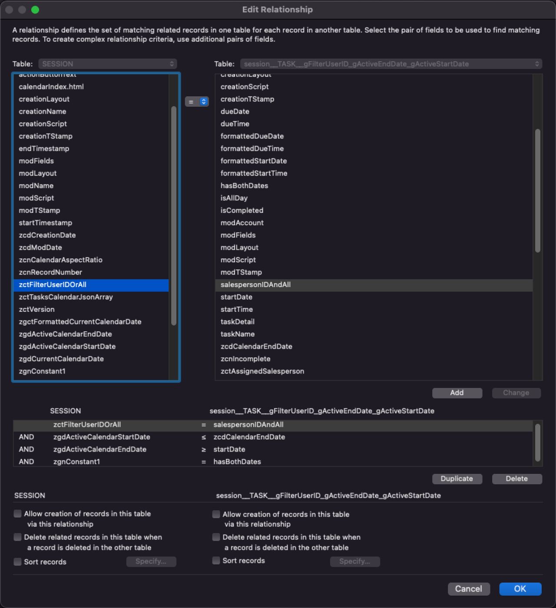Viewport: 556px width, 608px height.
Task: Select zgdActiveCalendarStartDate in left list
Action: point(91,347)
